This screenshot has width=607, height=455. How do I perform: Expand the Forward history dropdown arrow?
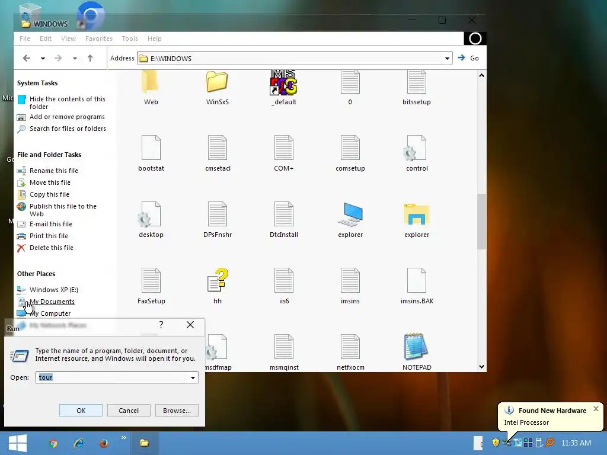tap(75, 59)
